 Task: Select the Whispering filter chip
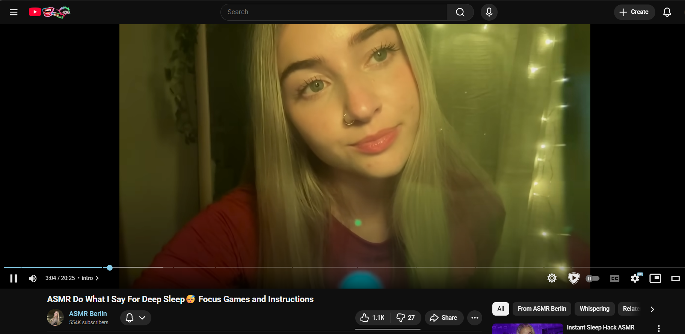tap(594, 309)
